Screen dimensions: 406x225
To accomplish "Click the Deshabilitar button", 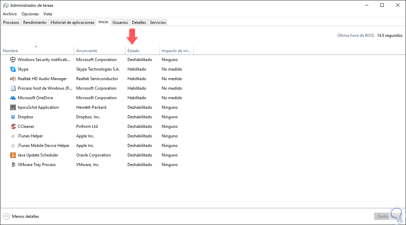I will [x=388, y=216].
